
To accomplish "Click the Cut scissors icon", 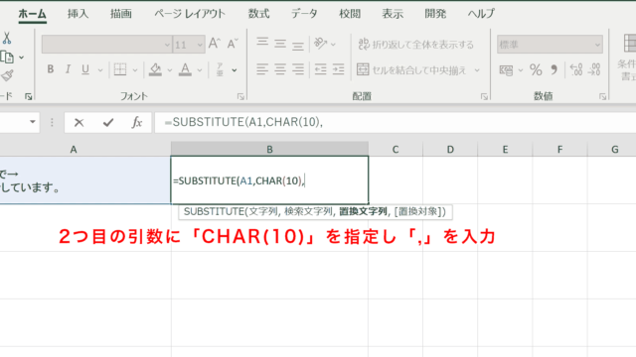I will 7,38.
